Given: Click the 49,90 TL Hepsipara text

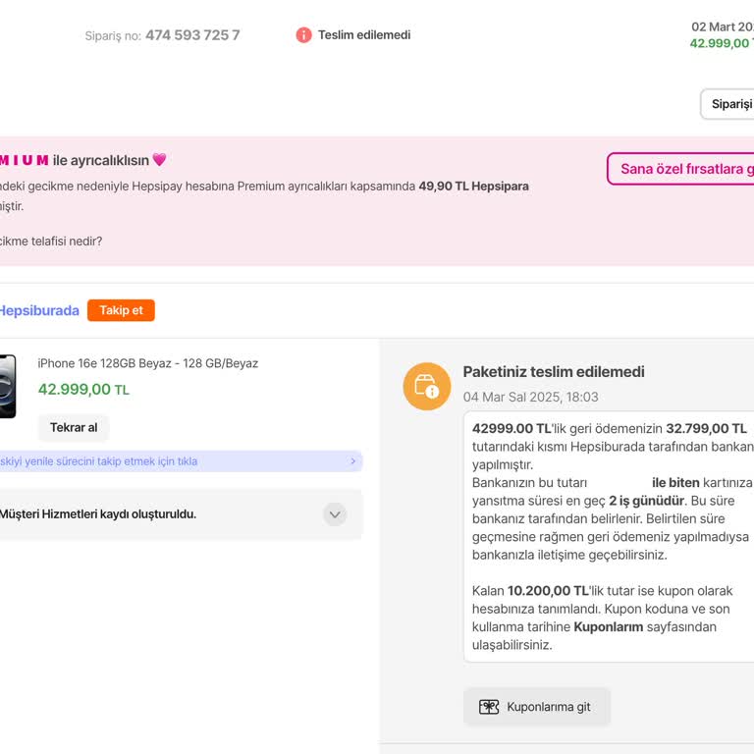Looking at the screenshot, I should [473, 187].
